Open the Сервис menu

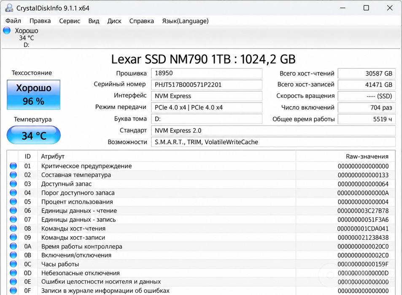pyautogui.click(x=70, y=21)
